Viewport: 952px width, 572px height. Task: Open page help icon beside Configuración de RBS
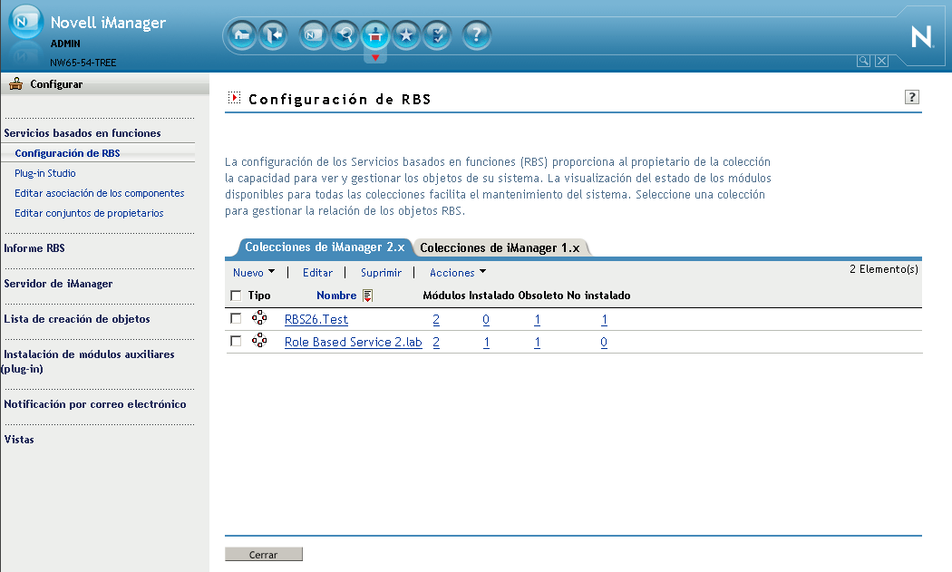(x=911, y=97)
